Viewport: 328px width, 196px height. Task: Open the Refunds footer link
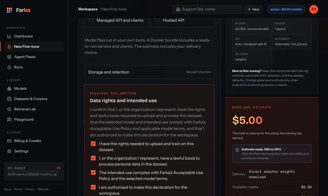pos(43,189)
